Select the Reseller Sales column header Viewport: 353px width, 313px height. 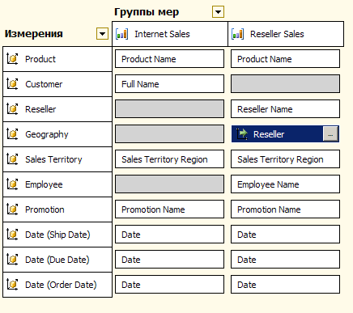click(x=286, y=34)
